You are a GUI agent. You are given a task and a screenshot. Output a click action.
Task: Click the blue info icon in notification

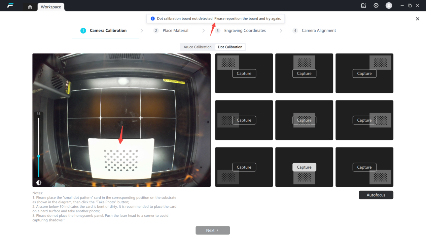pos(152,18)
